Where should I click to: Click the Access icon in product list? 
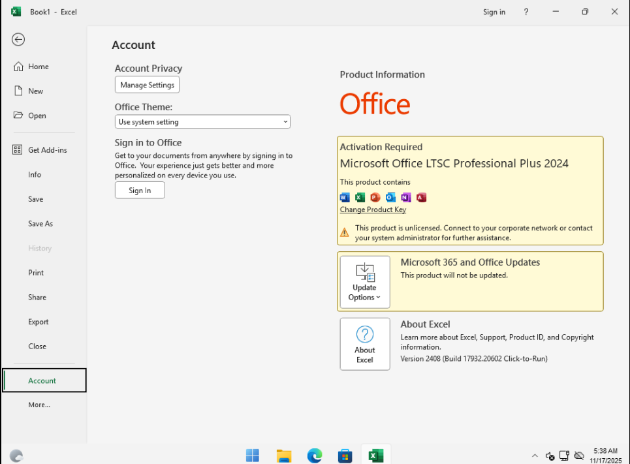point(421,197)
